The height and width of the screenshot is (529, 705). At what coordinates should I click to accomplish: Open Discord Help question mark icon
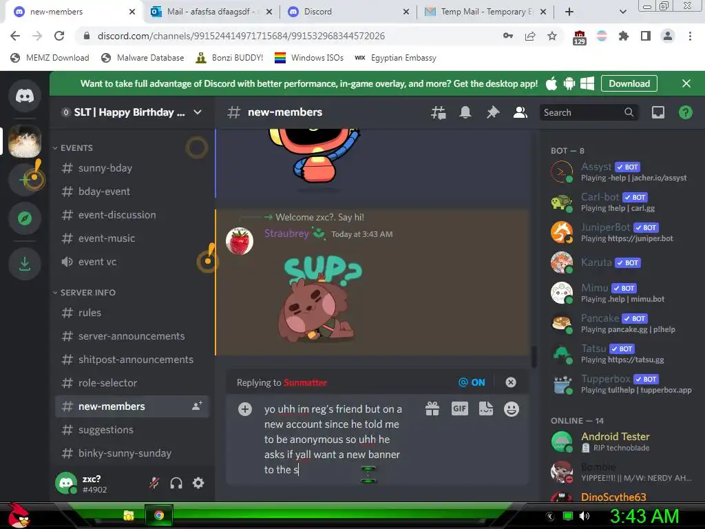coord(685,112)
